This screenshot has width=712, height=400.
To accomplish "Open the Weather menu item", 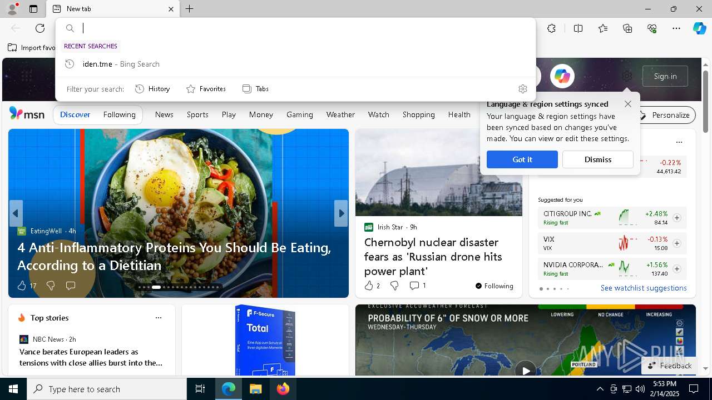I will 340,114.
